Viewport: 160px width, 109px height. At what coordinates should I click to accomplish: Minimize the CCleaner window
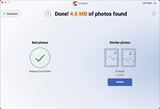5,2
